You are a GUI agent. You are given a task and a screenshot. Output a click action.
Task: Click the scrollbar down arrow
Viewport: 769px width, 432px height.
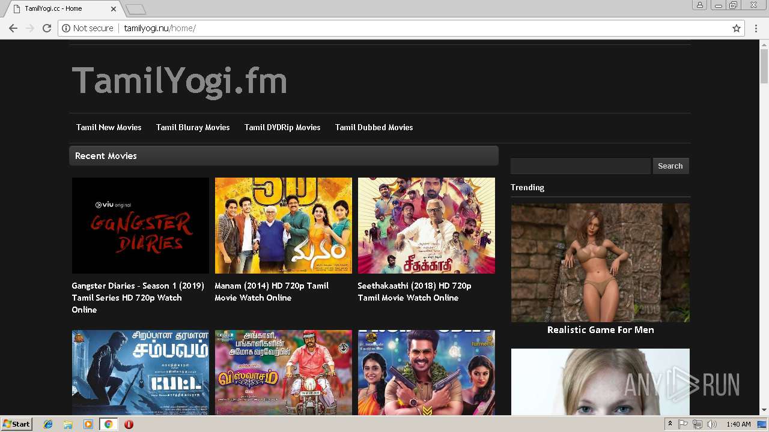pos(764,410)
